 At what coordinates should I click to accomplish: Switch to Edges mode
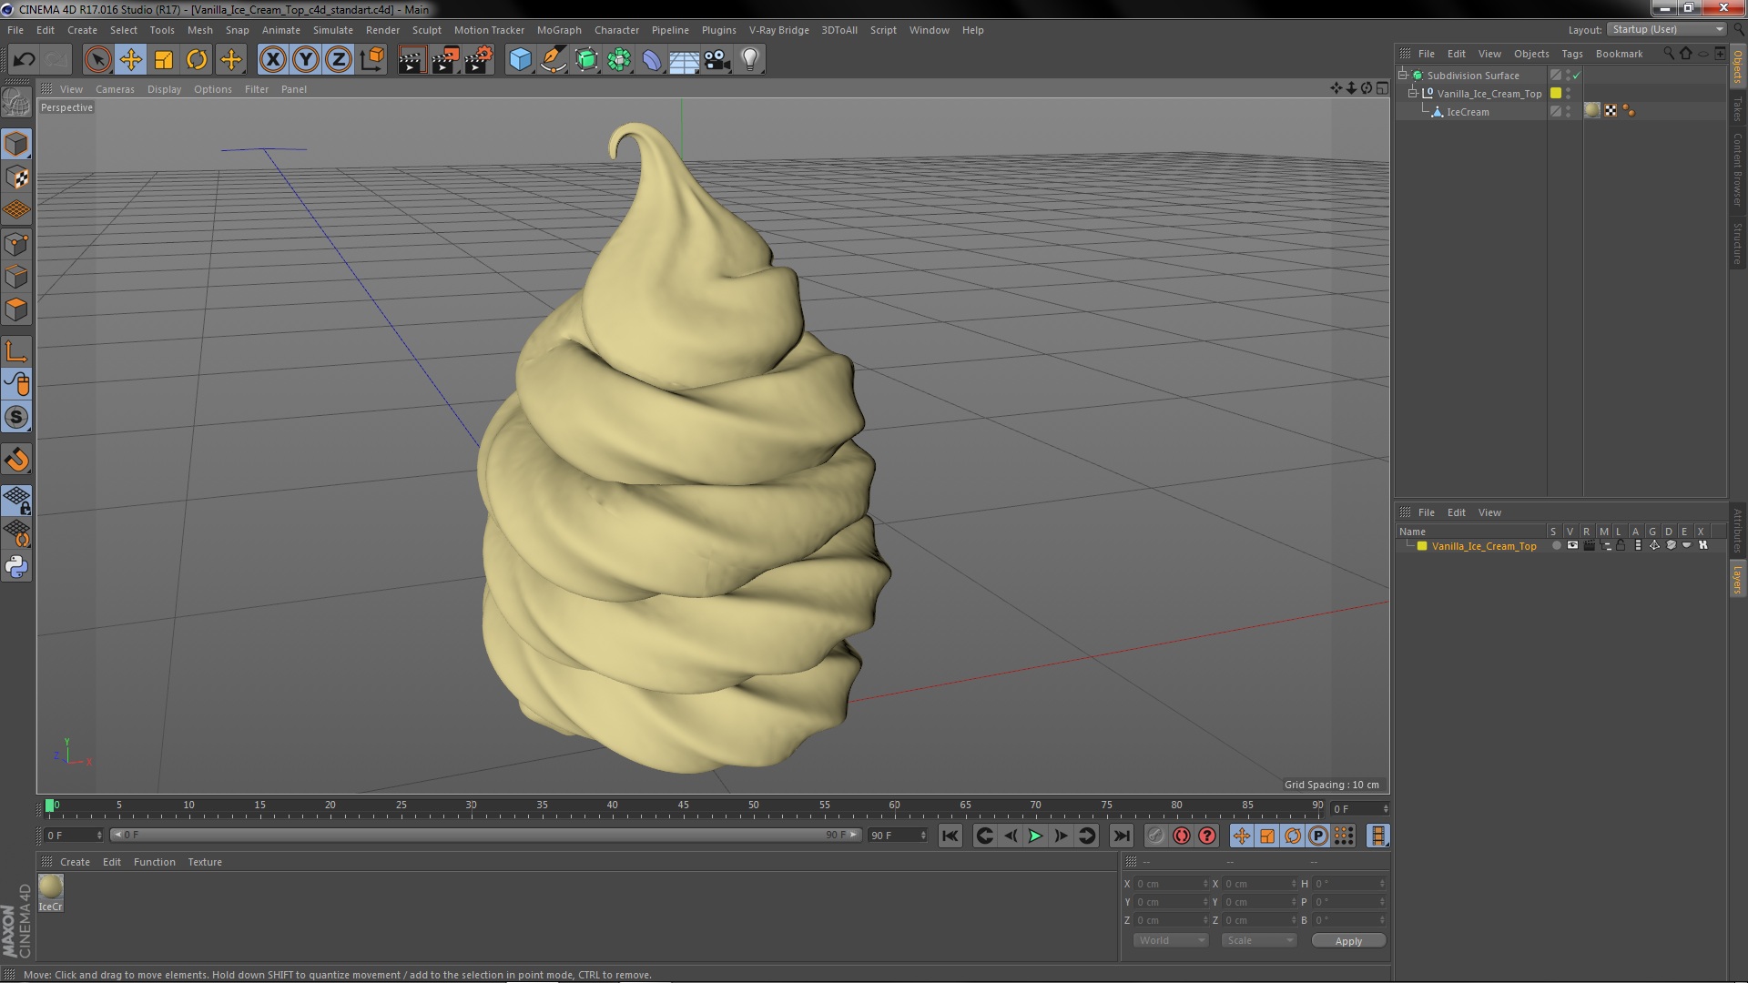(16, 277)
